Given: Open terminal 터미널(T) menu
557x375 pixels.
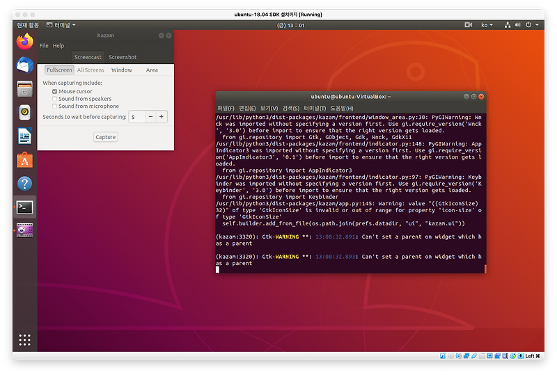Looking at the screenshot, I should pyautogui.click(x=315, y=108).
